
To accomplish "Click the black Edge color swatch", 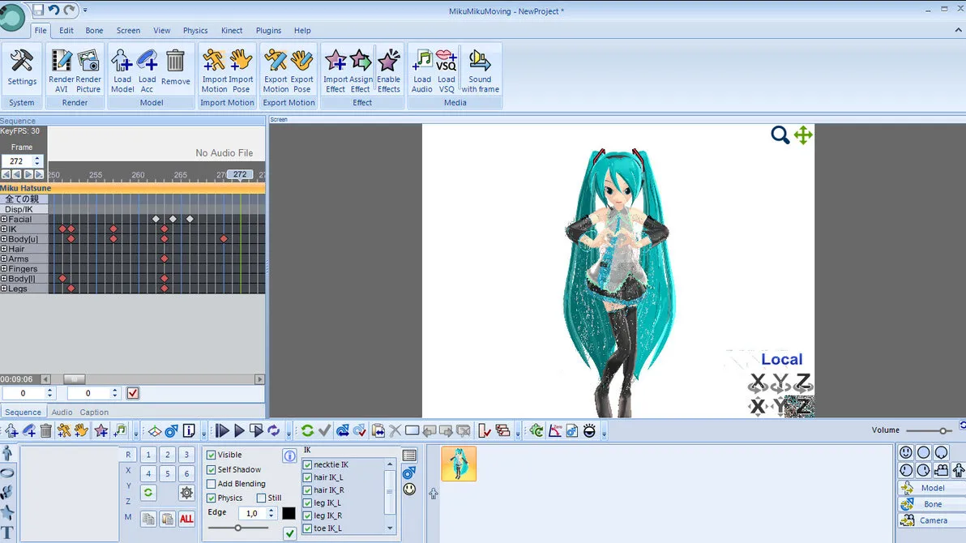I will tap(289, 514).
